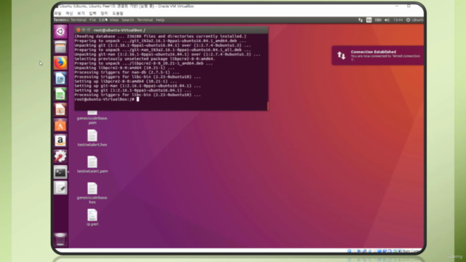This screenshot has height=262, width=466.
Task: Open session power menu icon
Action: click(408, 20)
